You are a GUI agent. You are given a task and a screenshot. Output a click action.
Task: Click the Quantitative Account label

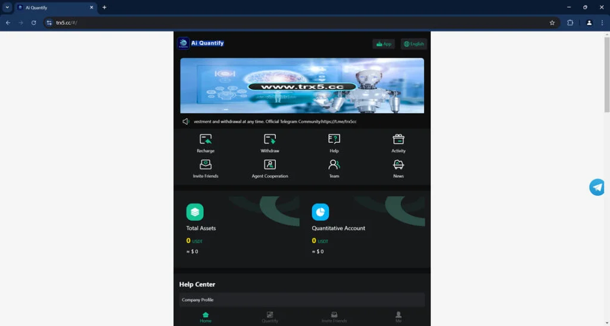(338, 228)
